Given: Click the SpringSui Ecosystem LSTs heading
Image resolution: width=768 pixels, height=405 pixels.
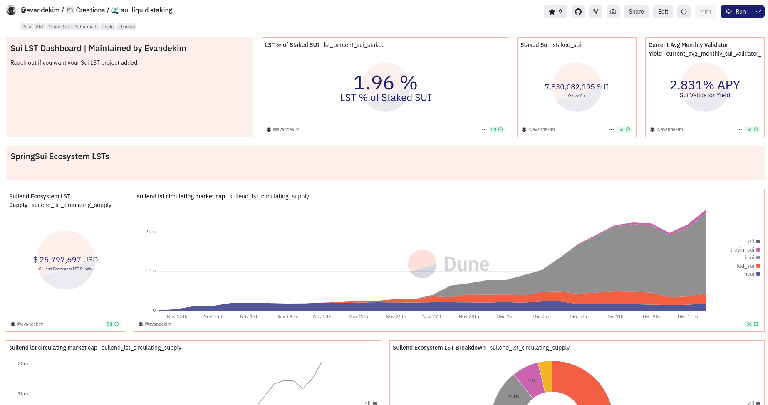Looking at the screenshot, I should click(60, 156).
